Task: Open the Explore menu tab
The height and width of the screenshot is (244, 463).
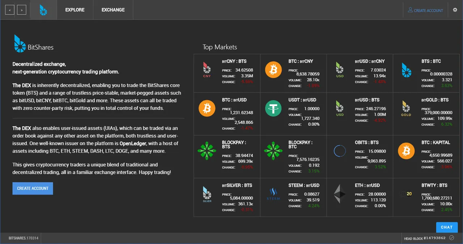Action: pyautogui.click(x=75, y=10)
